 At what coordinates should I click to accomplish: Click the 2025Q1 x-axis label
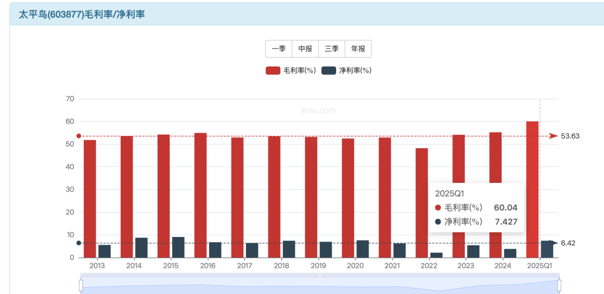point(540,266)
